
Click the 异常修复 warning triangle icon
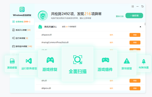127,61
